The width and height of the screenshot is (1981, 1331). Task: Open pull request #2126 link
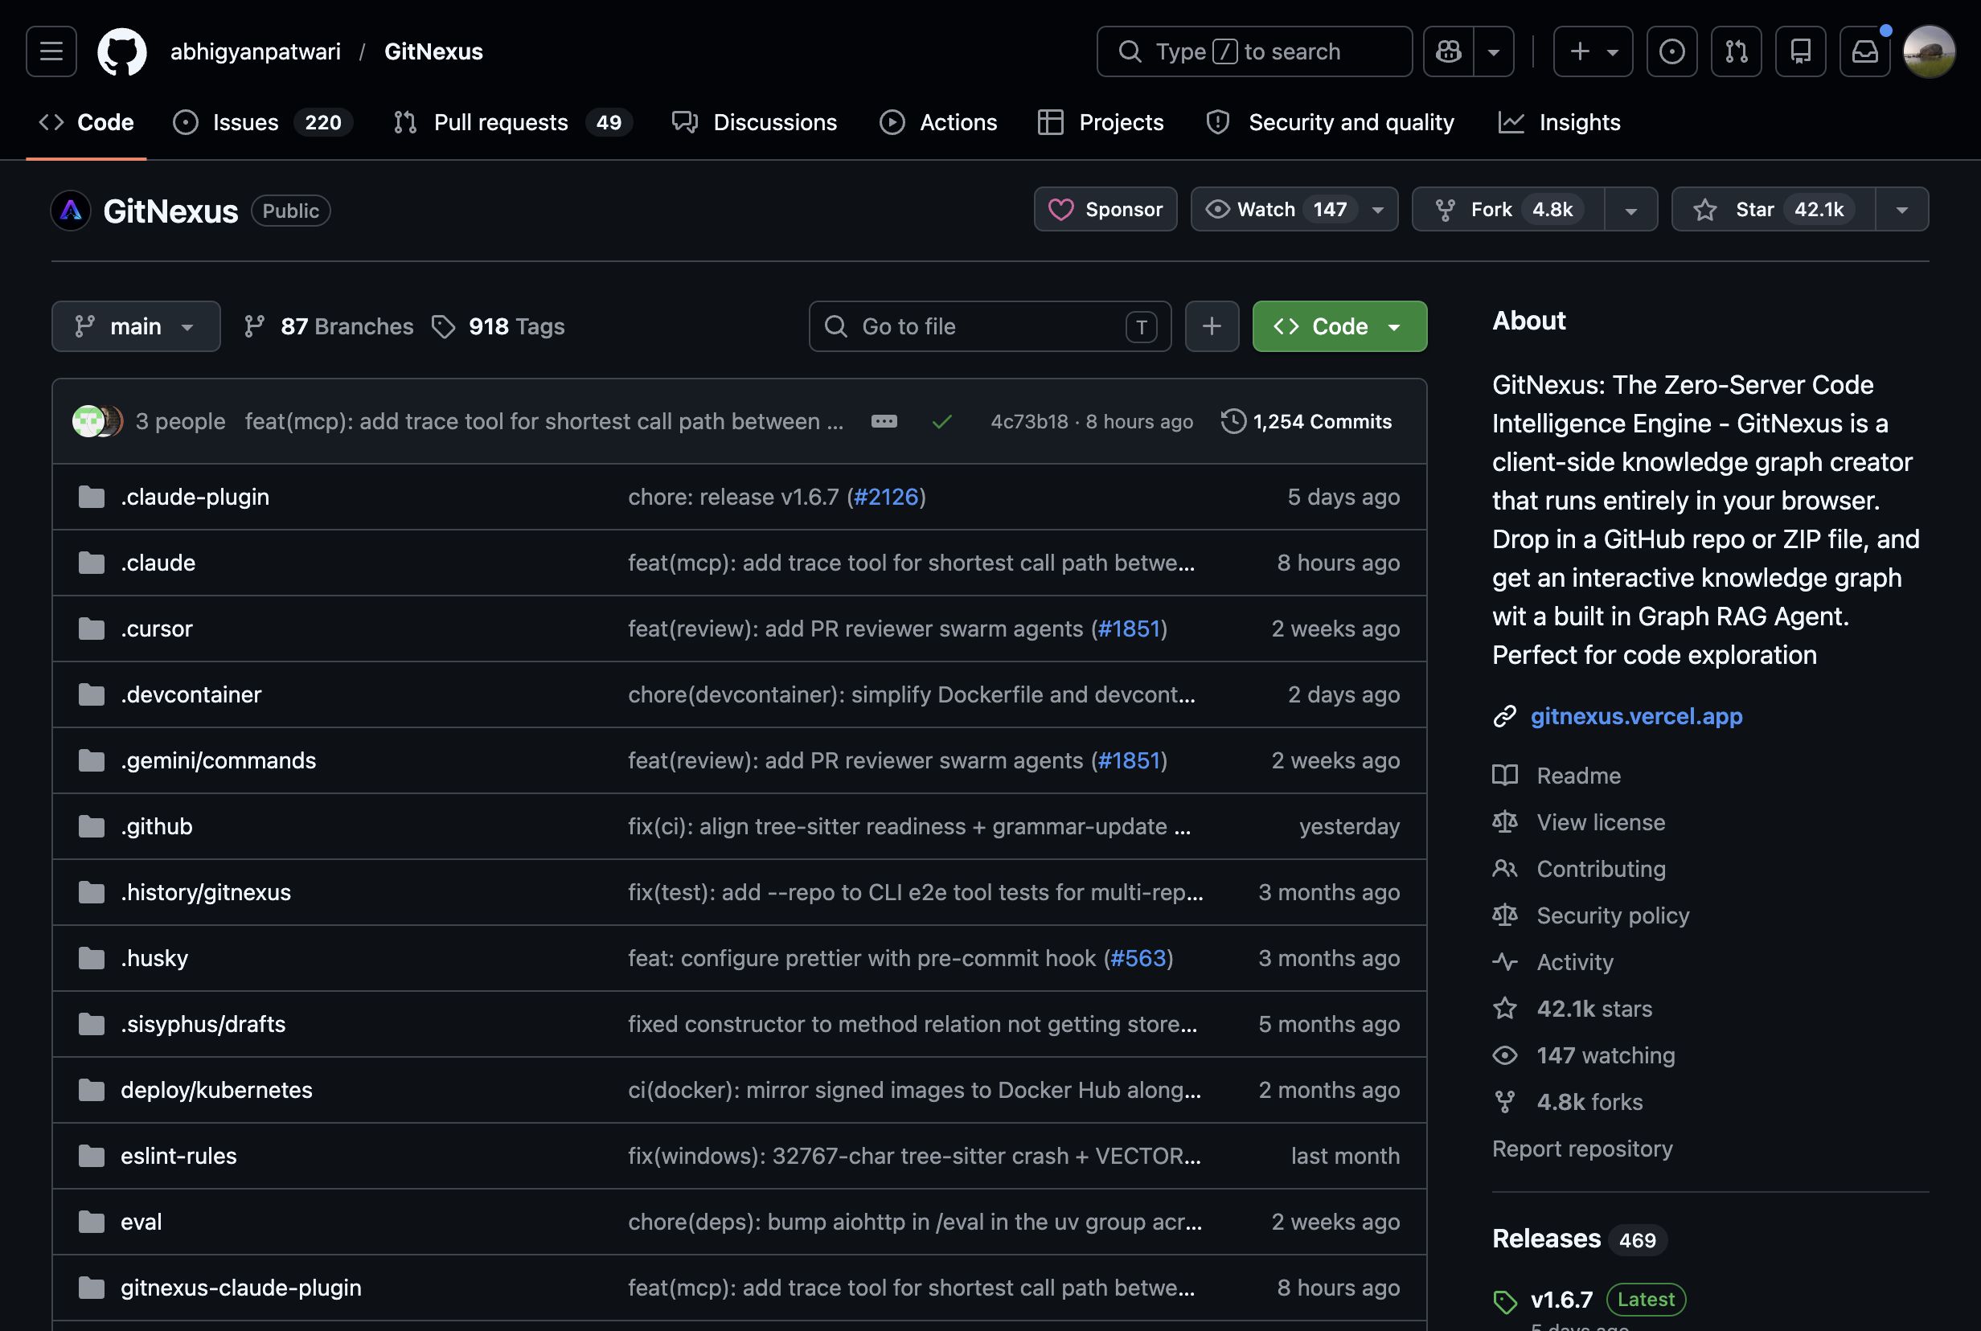coord(886,497)
